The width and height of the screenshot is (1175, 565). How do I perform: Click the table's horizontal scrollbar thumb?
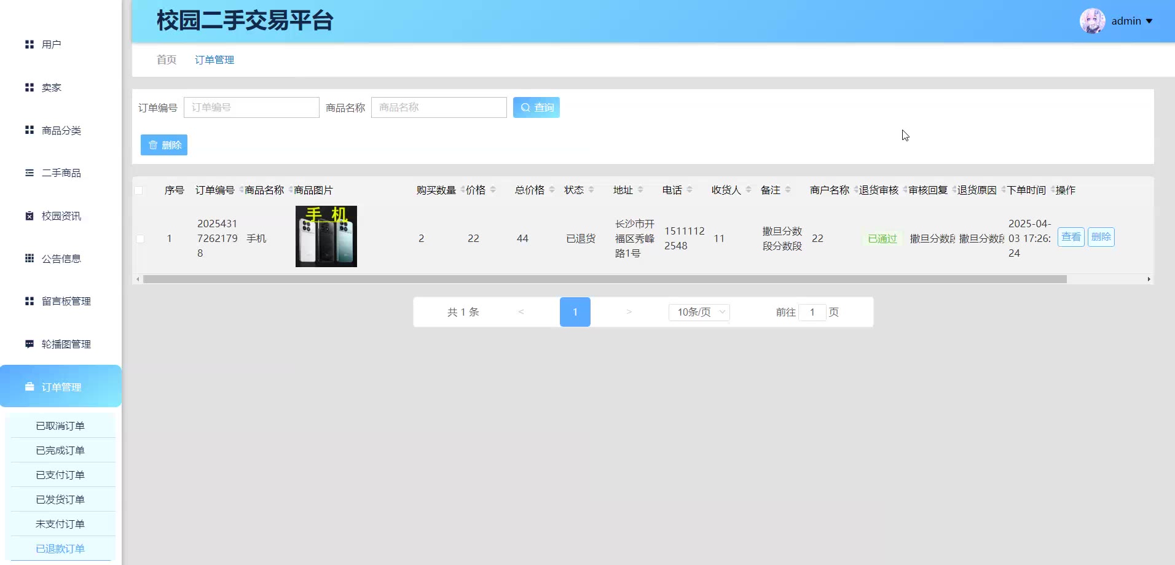click(x=605, y=279)
